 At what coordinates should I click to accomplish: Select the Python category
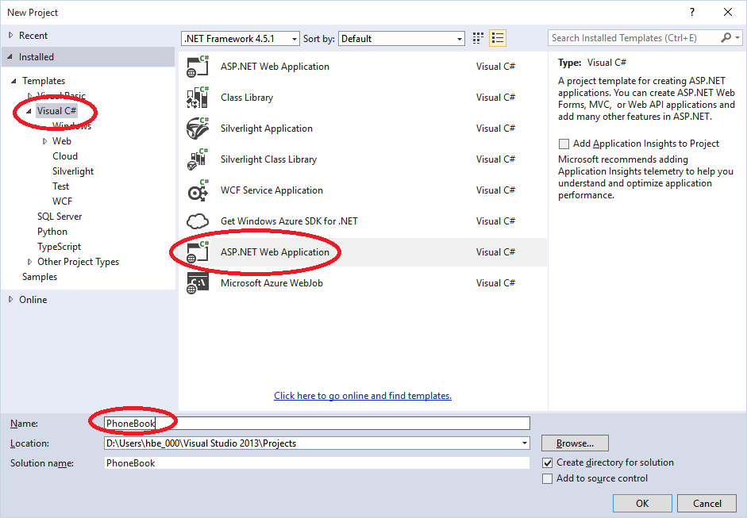point(52,232)
